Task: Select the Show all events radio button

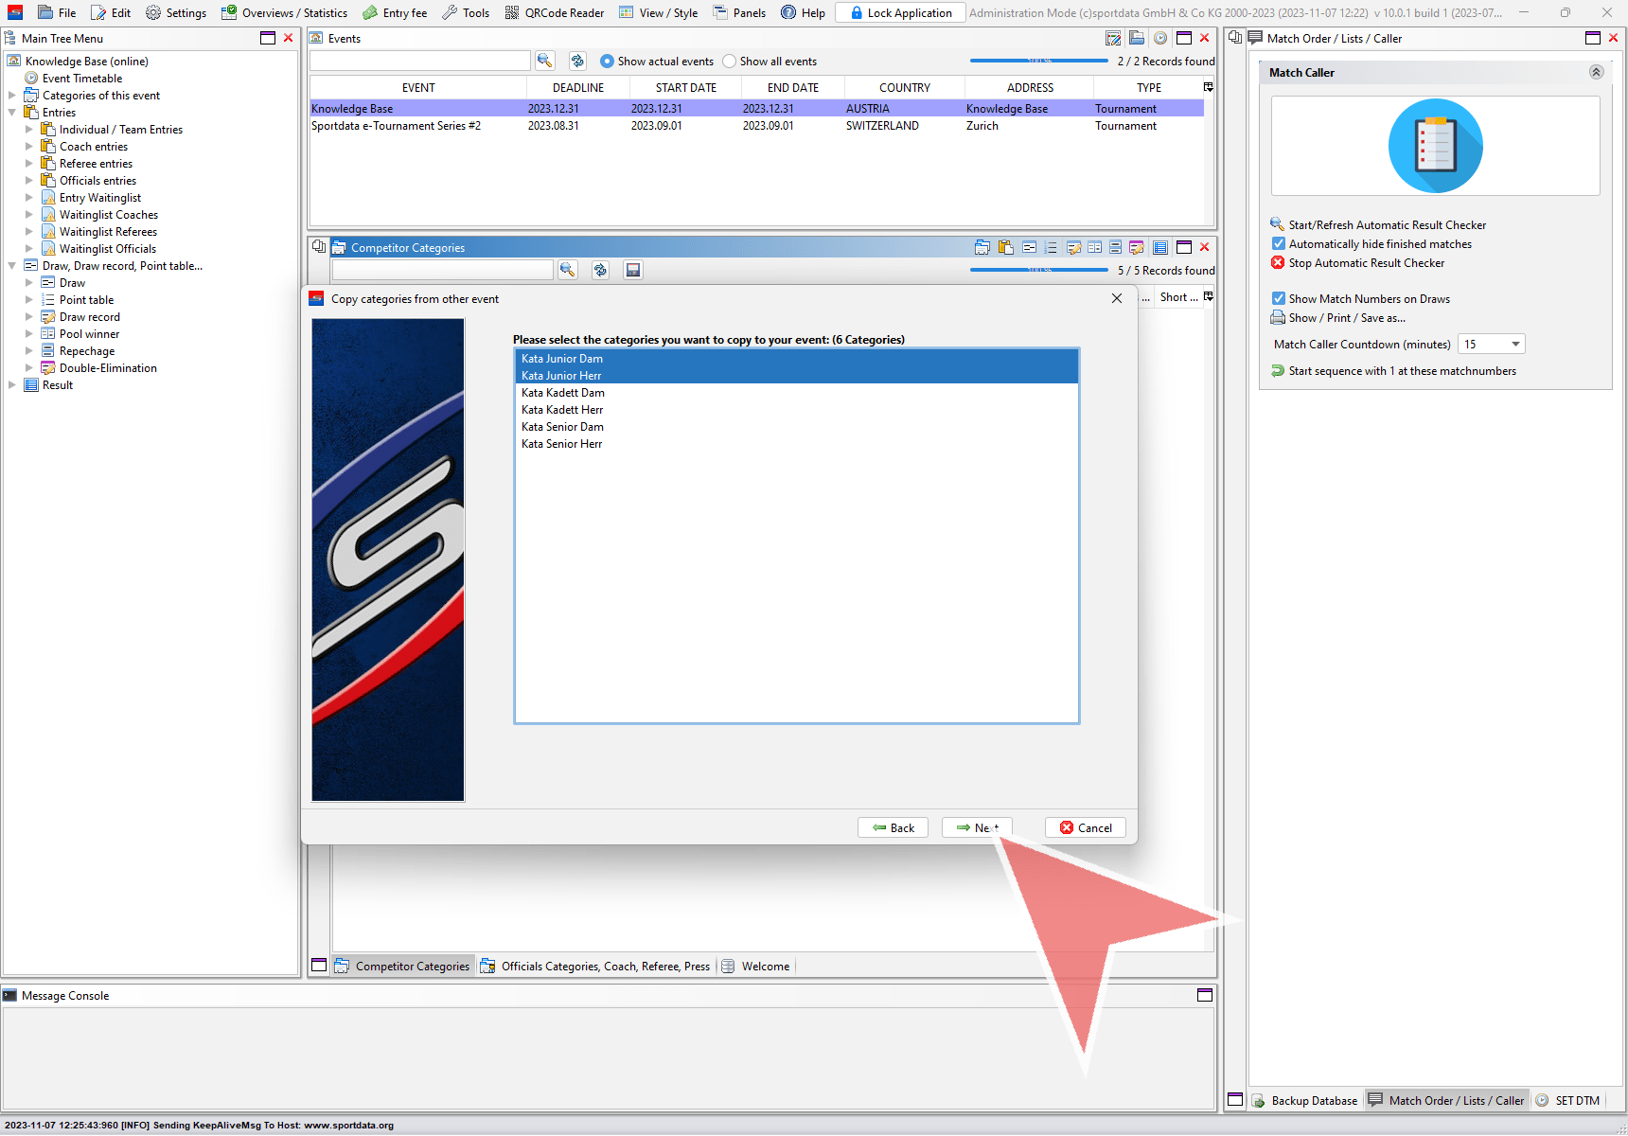Action: click(x=729, y=62)
